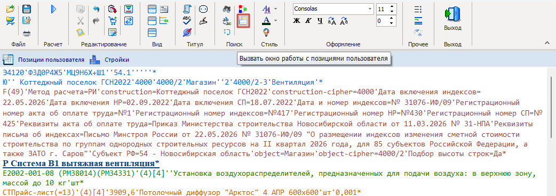This screenshot has height=196, width=556.
Task: Click the blue lines indent icon in Прочее
Action: pos(418,21)
